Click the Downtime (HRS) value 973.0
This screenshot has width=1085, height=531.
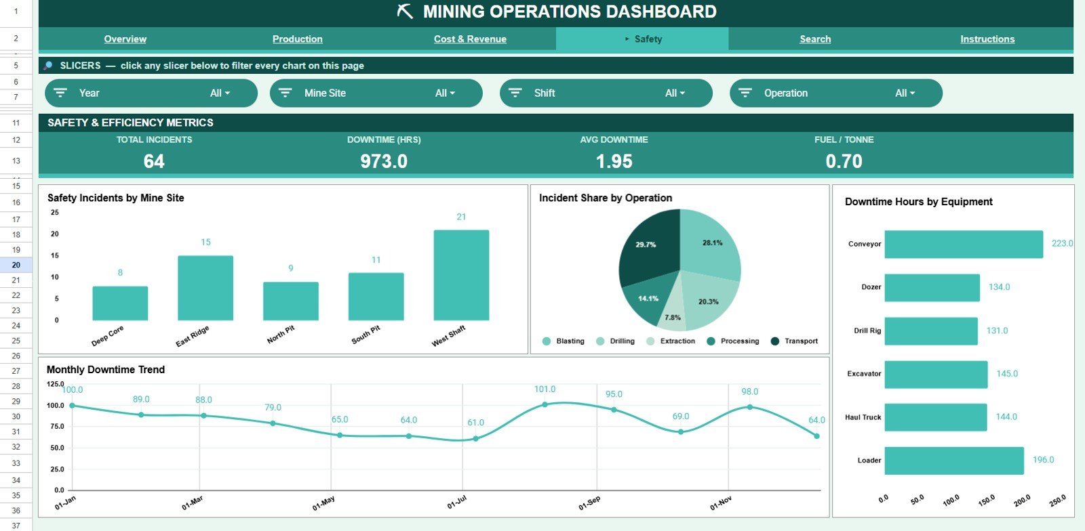pyautogui.click(x=384, y=161)
